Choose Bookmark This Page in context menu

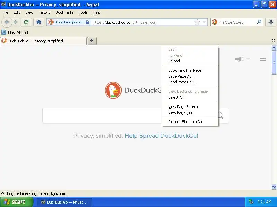click(x=189, y=70)
